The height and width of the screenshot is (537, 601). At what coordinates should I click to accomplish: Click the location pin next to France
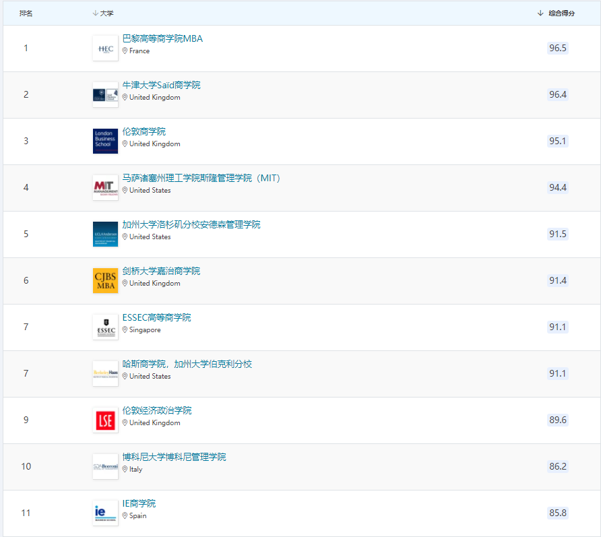126,51
